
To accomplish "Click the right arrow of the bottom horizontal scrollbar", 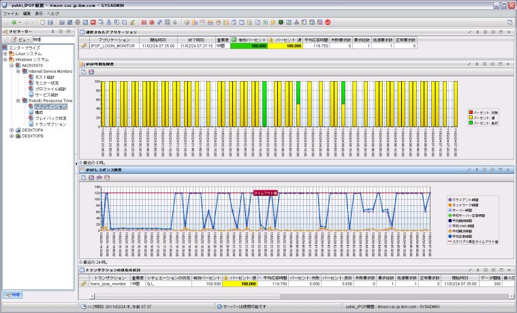I will click(x=512, y=296).
